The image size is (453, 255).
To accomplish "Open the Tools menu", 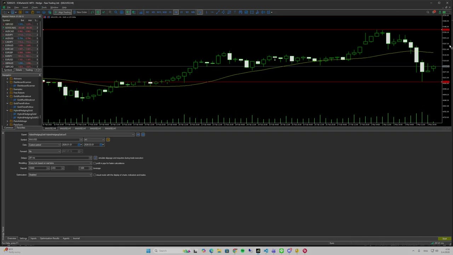I will [x=44, y=7].
